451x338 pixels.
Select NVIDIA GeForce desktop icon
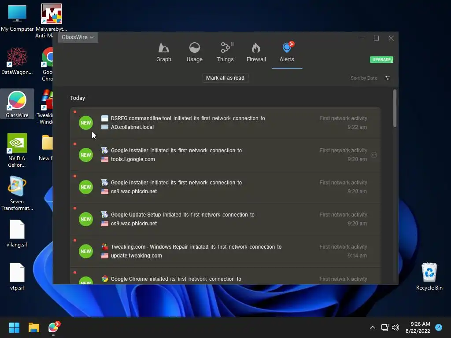(x=17, y=150)
